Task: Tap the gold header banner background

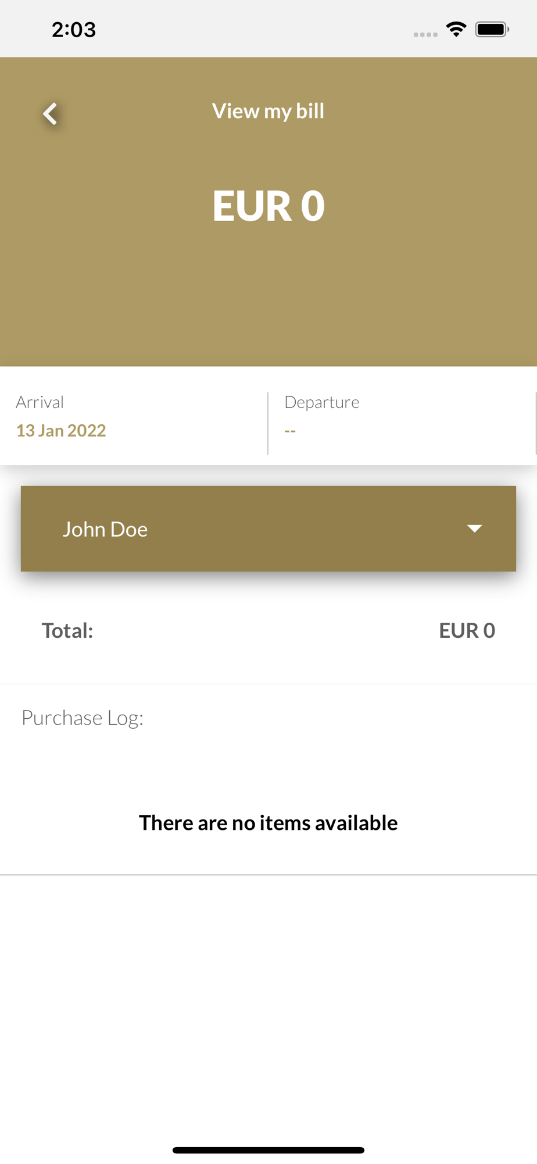Action: point(268,291)
